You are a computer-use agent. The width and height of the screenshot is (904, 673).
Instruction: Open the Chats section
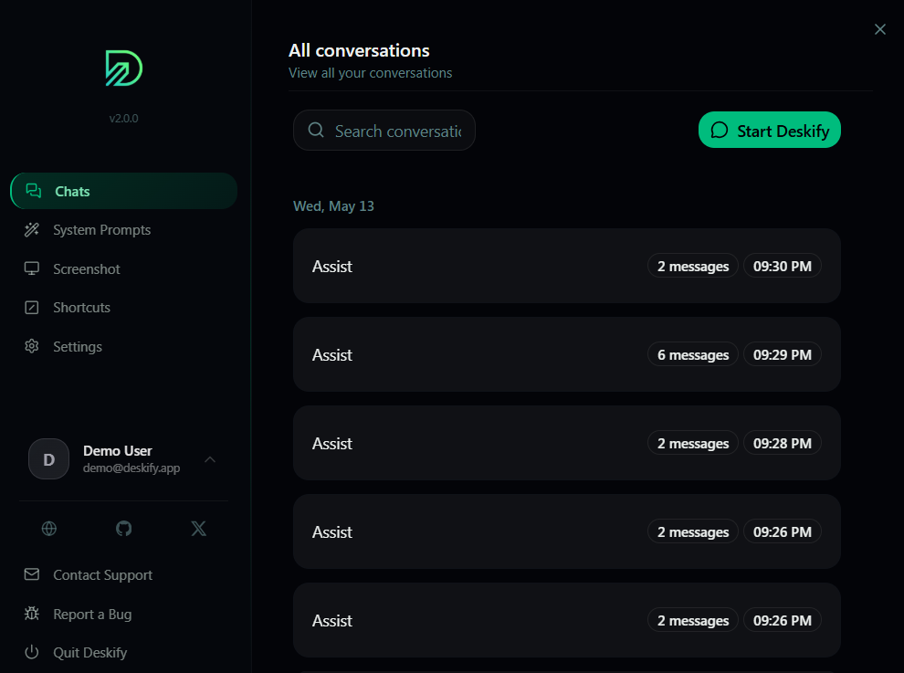(x=124, y=191)
